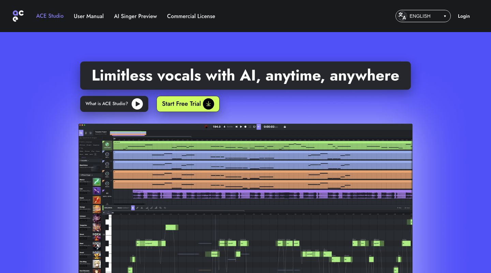Click the lock icon beside the timecode
The width and height of the screenshot is (491, 273).
click(285, 127)
